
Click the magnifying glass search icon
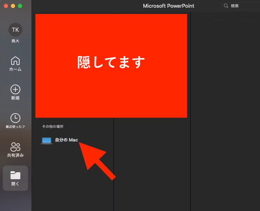click(226, 6)
